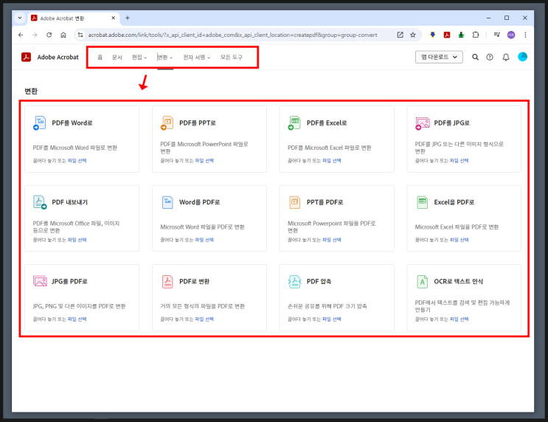Click the PDF를 JPG로 card icon
This screenshot has height=422, width=548.
422,123
